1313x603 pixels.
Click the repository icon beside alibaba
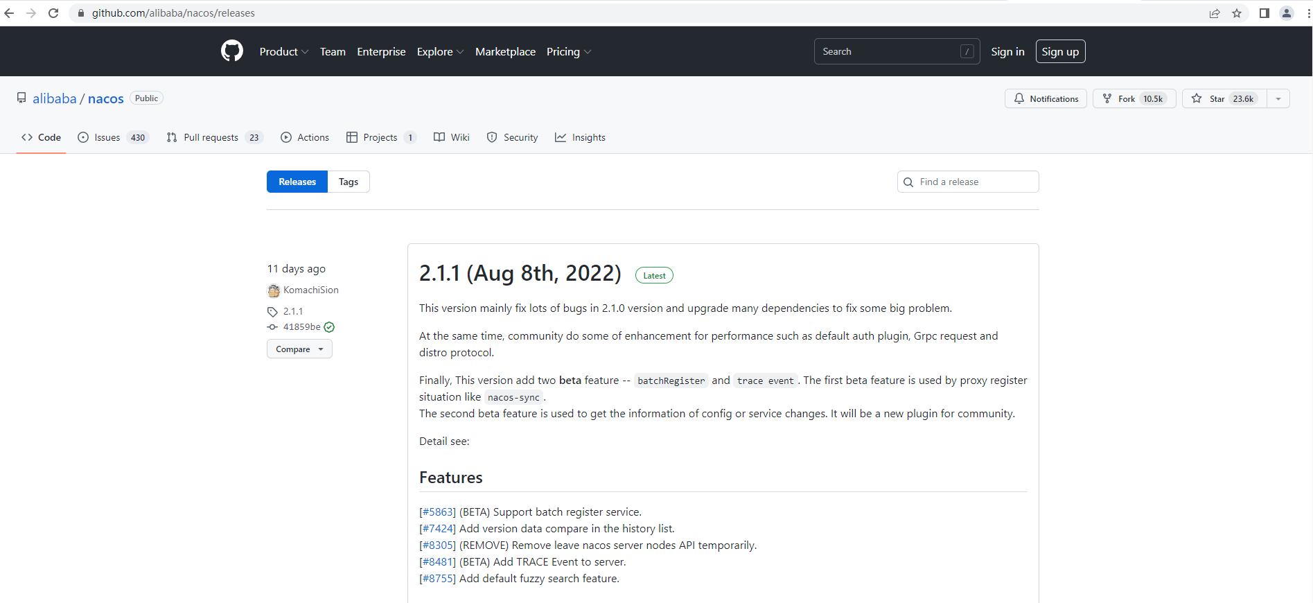(21, 98)
